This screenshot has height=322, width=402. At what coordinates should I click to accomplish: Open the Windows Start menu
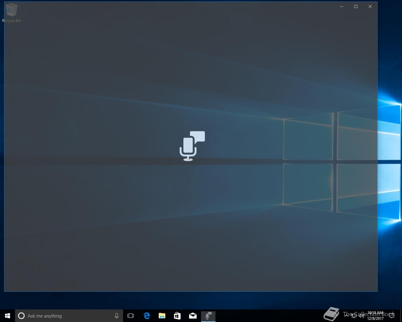pos(8,316)
